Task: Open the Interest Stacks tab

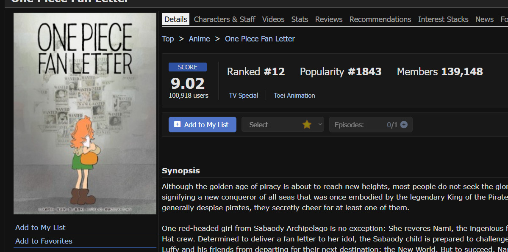Action: (x=443, y=19)
